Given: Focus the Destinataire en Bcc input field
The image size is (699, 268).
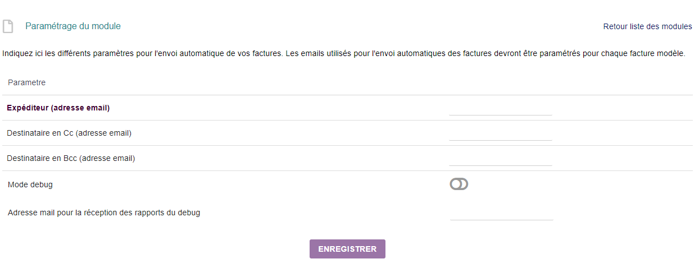Looking at the screenshot, I should [x=501, y=159].
